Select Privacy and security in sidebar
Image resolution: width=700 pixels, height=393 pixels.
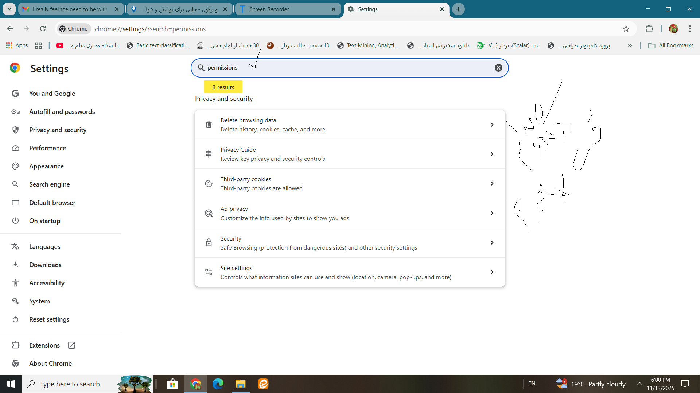point(58,130)
